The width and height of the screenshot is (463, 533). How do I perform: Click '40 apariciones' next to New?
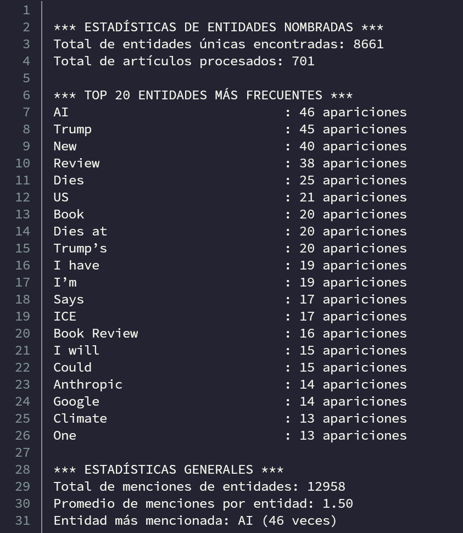(x=353, y=146)
